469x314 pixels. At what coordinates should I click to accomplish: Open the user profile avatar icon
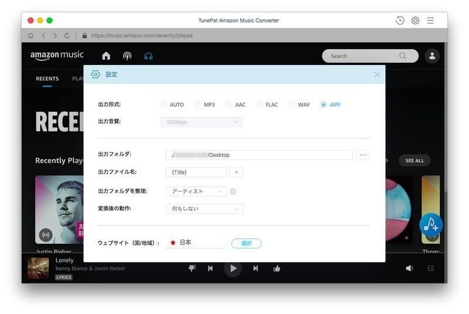click(x=432, y=56)
